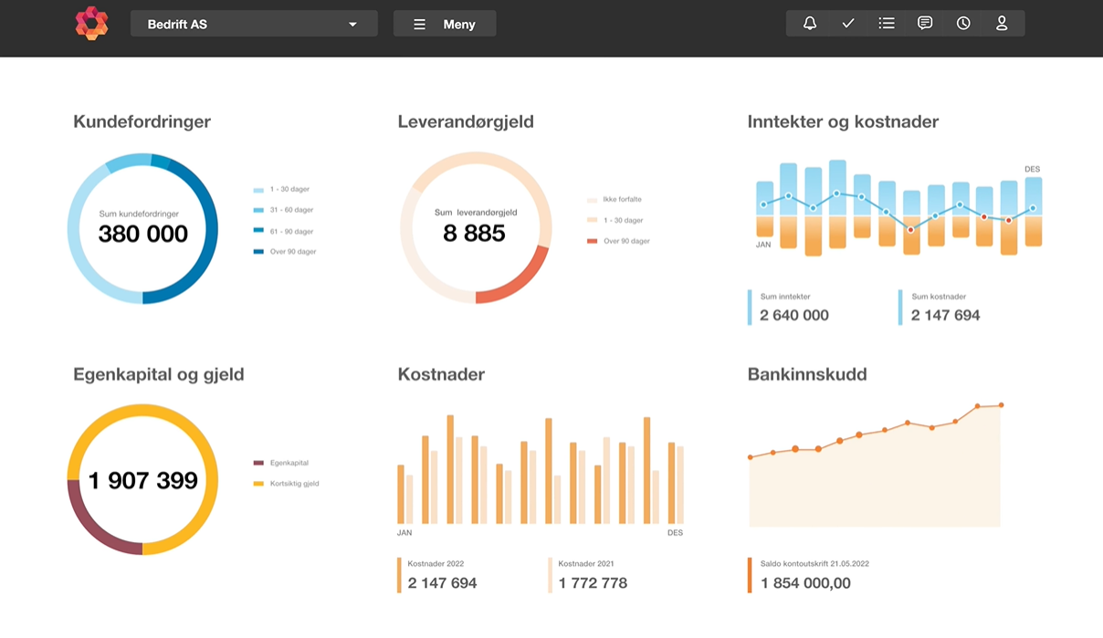This screenshot has height=638, width=1103.
Task: Click the Bedrift AS dropdown arrow
Action: pos(352,25)
